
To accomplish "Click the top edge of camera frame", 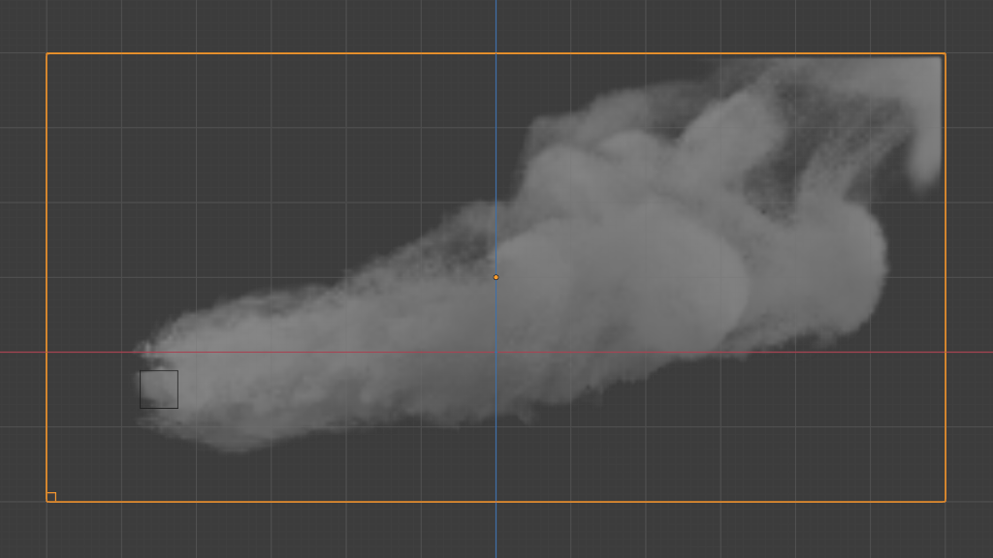I will [x=388, y=54].
